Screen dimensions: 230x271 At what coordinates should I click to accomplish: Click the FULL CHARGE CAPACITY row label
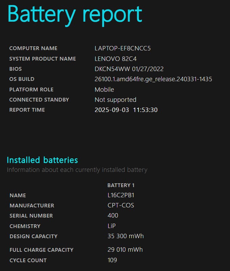pyautogui.click(x=41, y=250)
